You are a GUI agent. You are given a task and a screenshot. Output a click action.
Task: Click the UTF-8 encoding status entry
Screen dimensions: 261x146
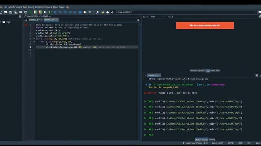pos(231,143)
